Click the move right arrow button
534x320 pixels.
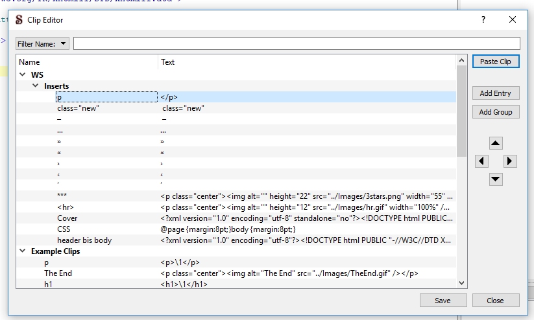coord(510,161)
